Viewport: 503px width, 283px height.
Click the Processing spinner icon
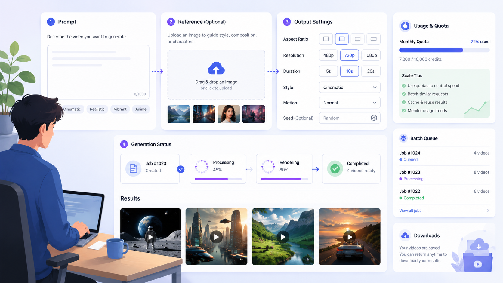202,166
